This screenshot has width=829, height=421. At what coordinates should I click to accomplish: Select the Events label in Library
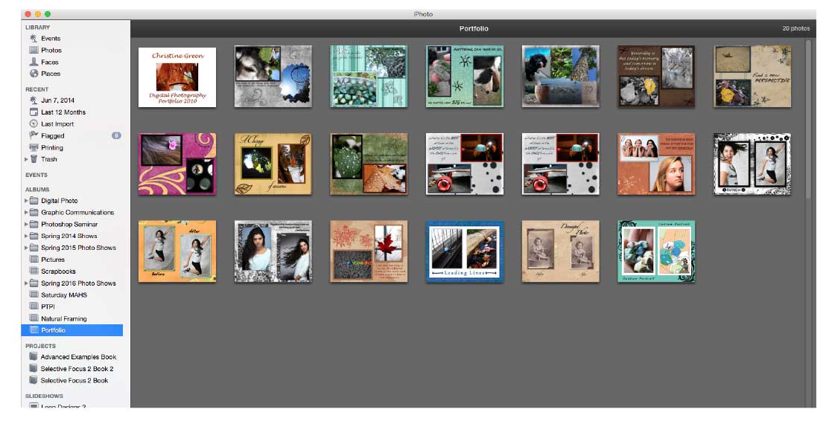(x=51, y=39)
